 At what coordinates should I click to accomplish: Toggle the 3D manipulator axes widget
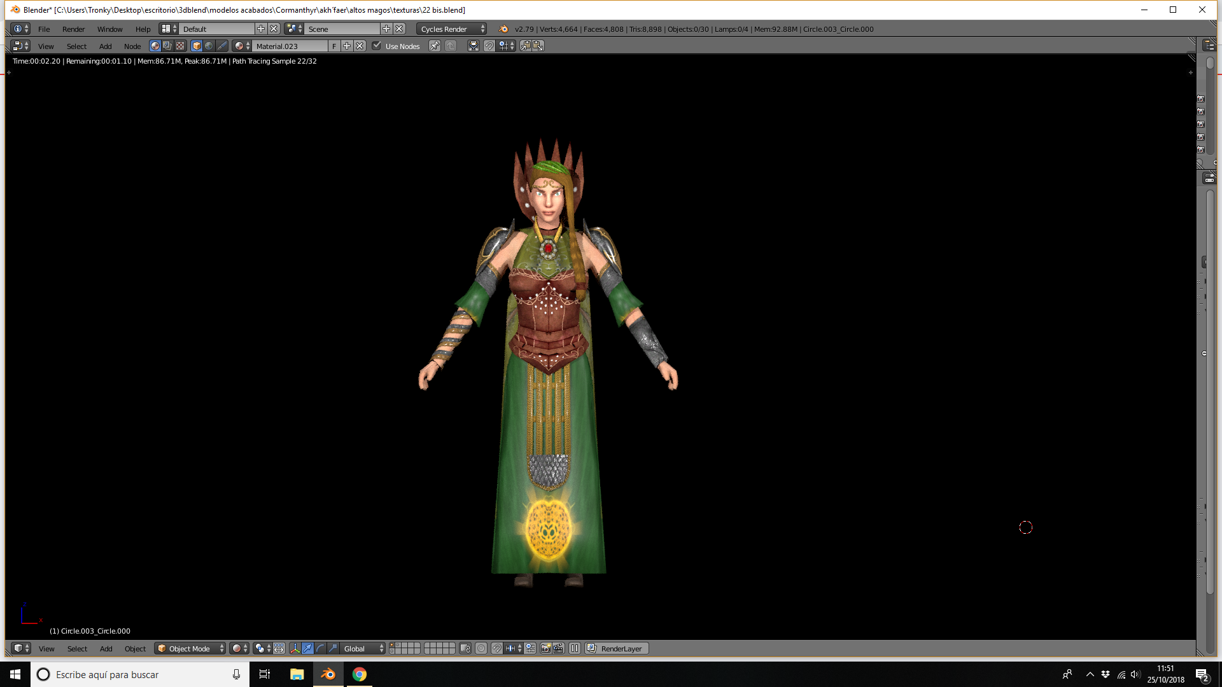tap(295, 648)
